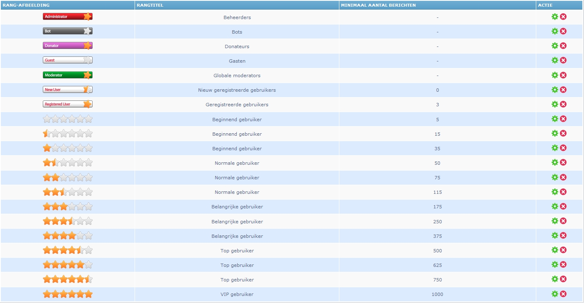The image size is (584, 303).
Task: Click the Minimaal Aantal Berichten header
Action: click(378, 5)
